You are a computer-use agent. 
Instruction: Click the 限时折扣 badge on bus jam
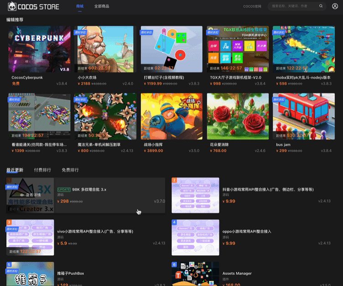[279, 100]
